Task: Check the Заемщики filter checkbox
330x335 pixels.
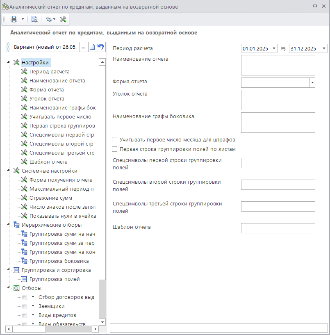Action: [25, 306]
